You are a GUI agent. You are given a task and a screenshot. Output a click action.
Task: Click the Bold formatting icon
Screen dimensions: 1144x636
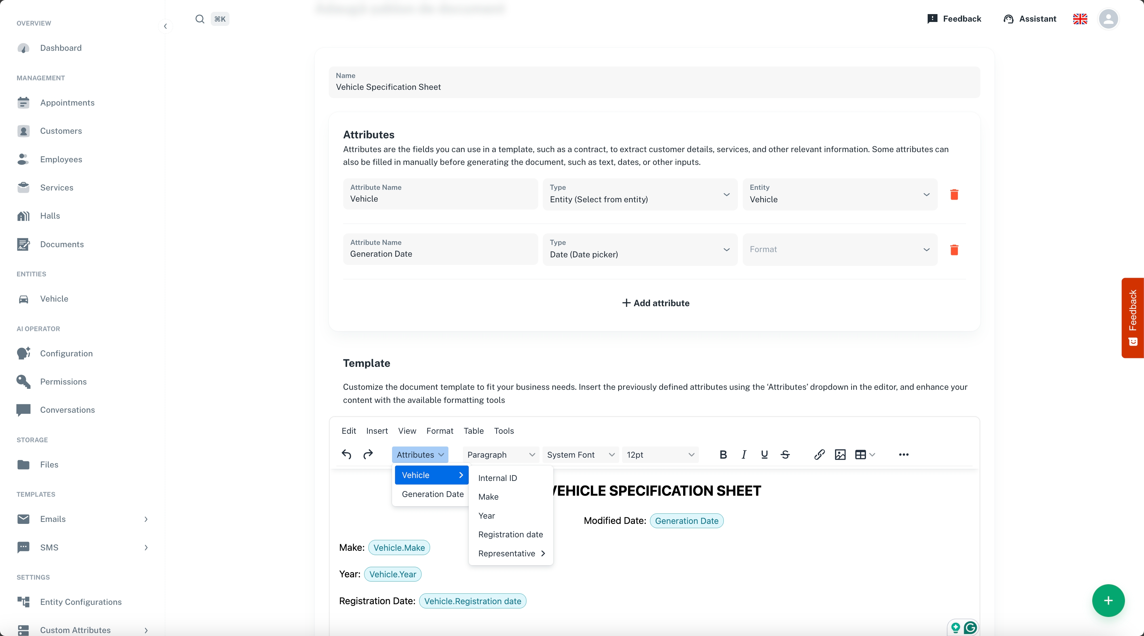tap(723, 454)
